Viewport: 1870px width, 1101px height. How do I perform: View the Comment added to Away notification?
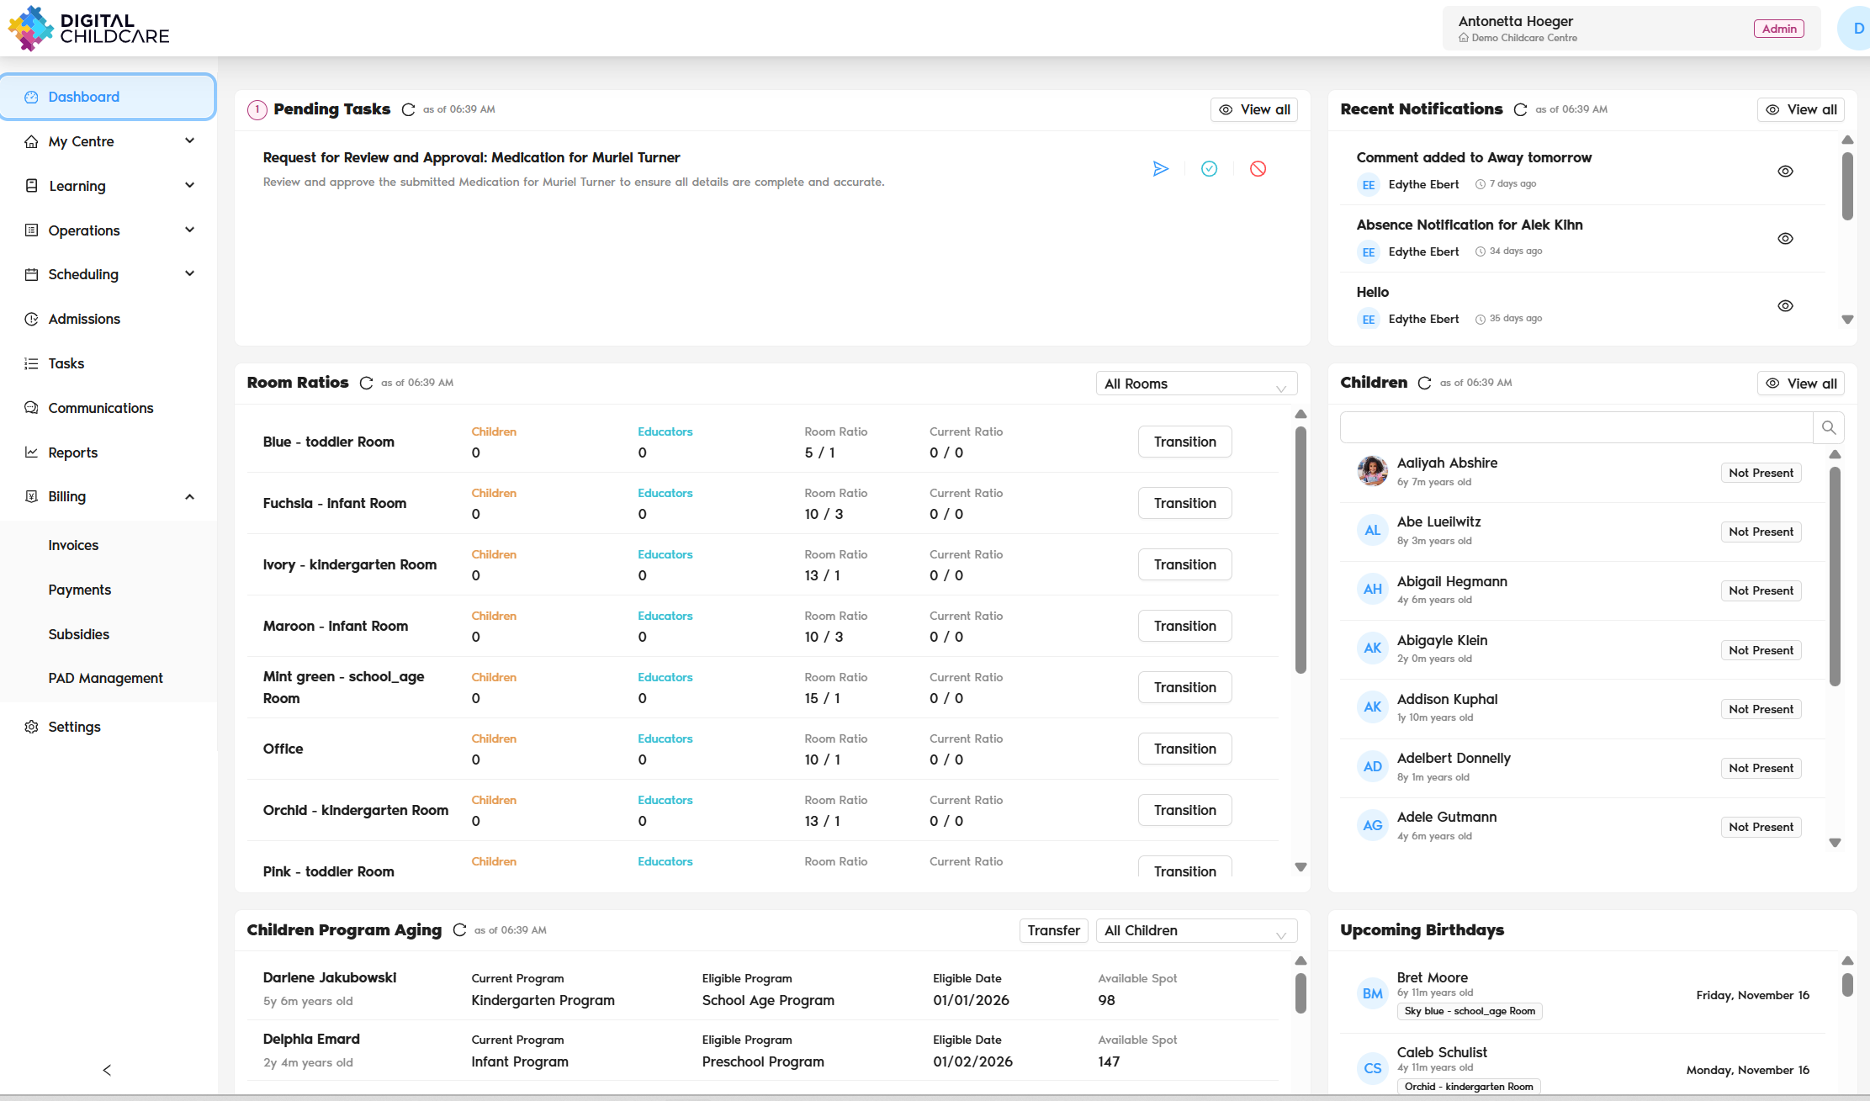[x=1785, y=172]
